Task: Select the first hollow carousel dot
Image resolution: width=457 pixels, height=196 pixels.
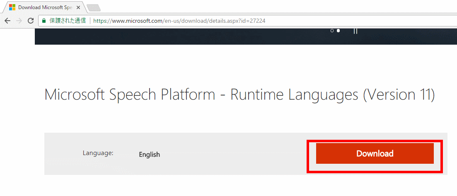Action: point(332,31)
